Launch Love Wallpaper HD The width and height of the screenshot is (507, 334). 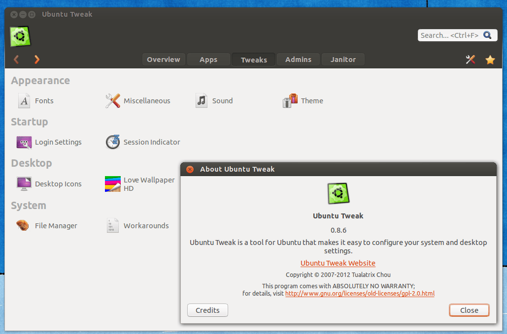point(113,183)
